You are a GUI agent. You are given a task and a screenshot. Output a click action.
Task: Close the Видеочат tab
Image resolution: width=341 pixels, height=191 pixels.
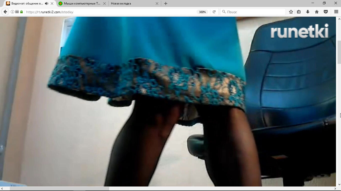tap(52, 3)
